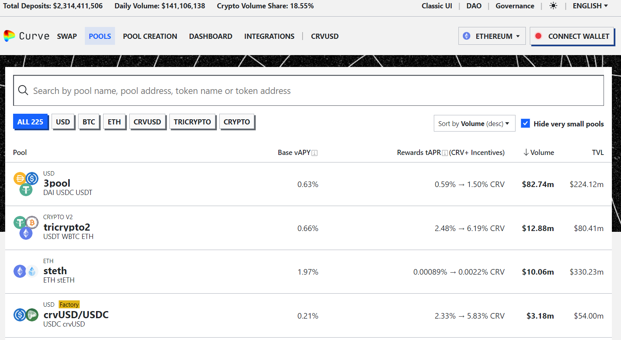Select the POOLS nav item

100,36
